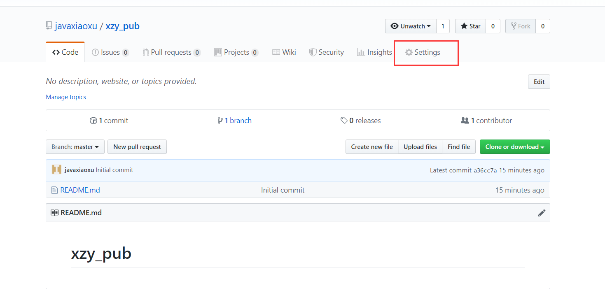605x300 pixels.
Task: Click the fork count 0
Action: pos(543,26)
